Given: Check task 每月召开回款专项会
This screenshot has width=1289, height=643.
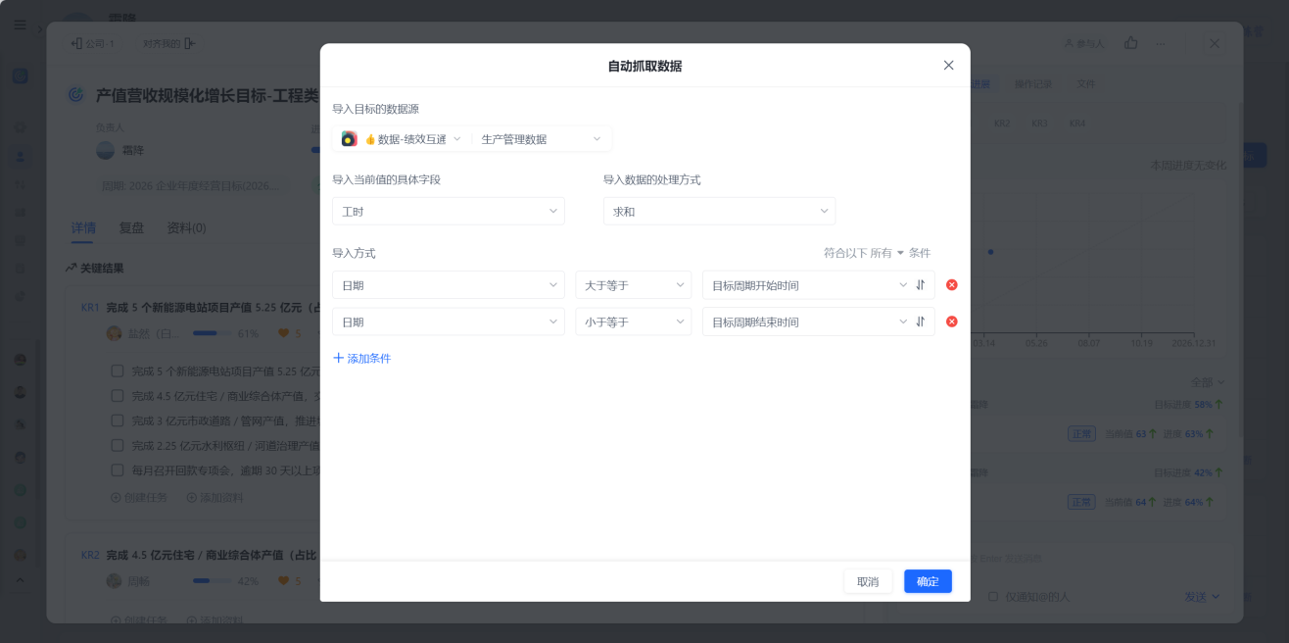Looking at the screenshot, I should (x=117, y=470).
